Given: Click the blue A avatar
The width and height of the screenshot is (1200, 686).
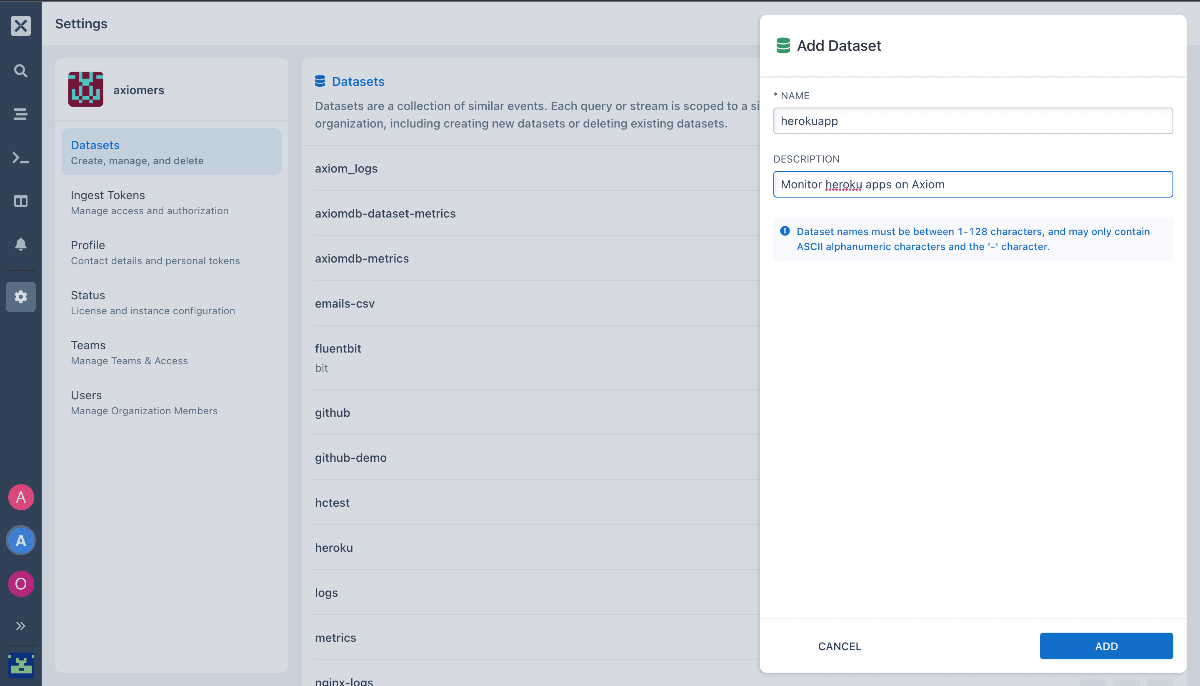Looking at the screenshot, I should [21, 541].
